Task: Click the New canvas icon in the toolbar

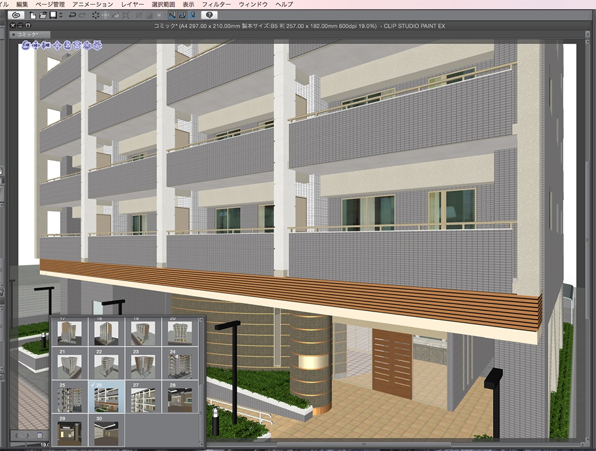Action: coord(33,17)
